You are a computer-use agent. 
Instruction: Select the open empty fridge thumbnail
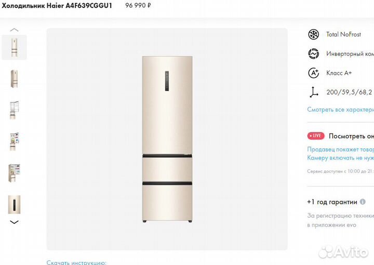click(15, 110)
